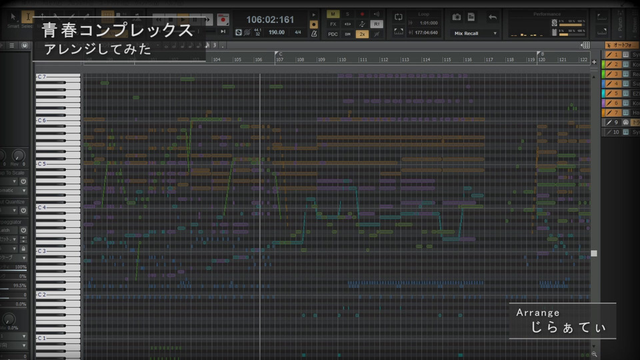Toggle global Mute M button
The height and width of the screenshot is (360, 640).
tap(333, 14)
